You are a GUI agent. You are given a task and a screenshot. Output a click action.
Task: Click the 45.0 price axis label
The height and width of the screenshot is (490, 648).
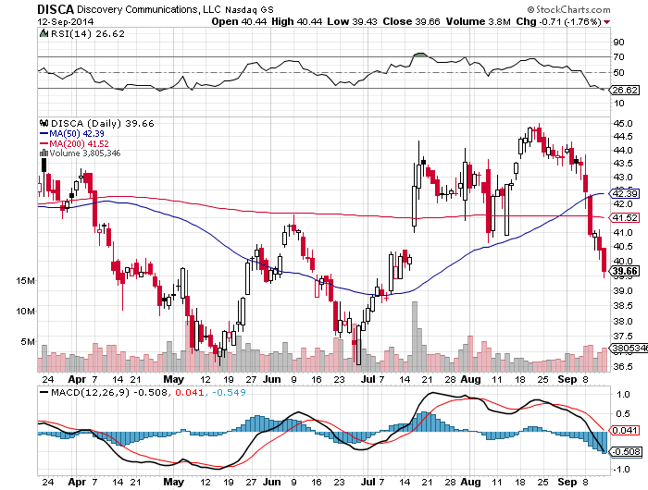623,124
